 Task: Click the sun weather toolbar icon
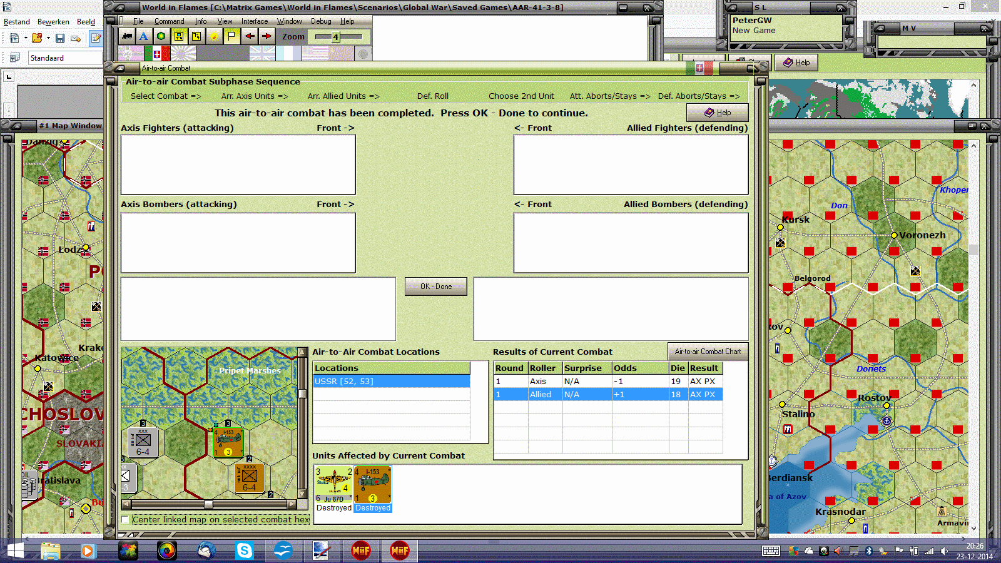click(214, 36)
